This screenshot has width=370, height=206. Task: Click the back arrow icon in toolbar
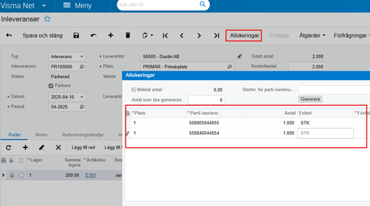(9, 35)
